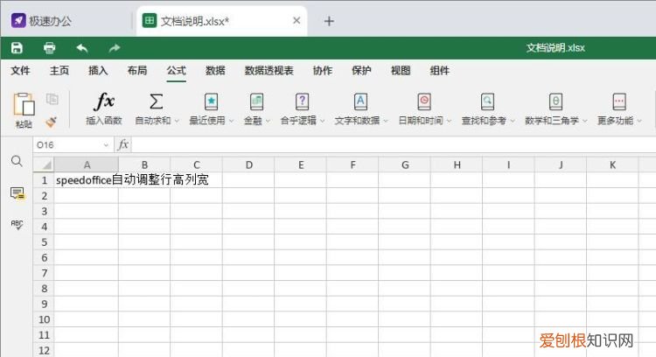This screenshot has height=357, width=656.
Task: Open the Financial functions icon
Action: click(x=256, y=101)
